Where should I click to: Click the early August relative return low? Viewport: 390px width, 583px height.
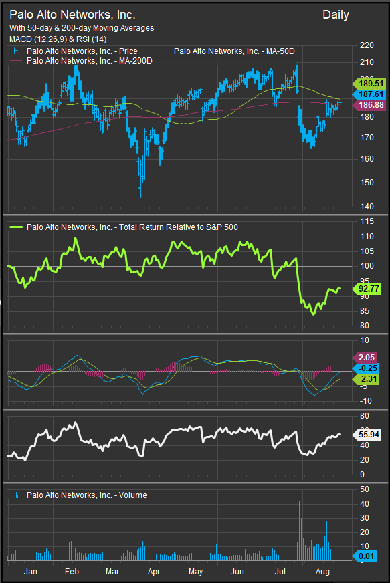point(313,314)
